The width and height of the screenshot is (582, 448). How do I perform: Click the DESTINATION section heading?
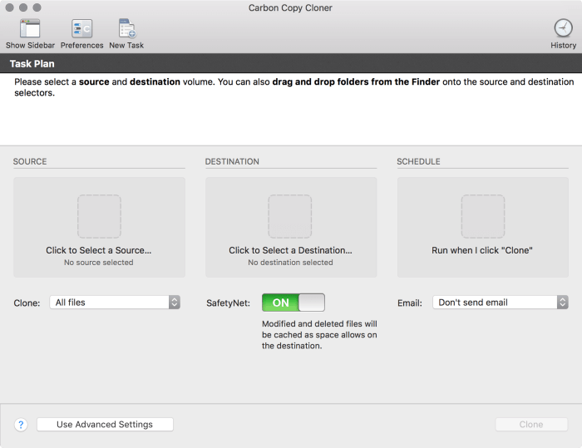(232, 161)
